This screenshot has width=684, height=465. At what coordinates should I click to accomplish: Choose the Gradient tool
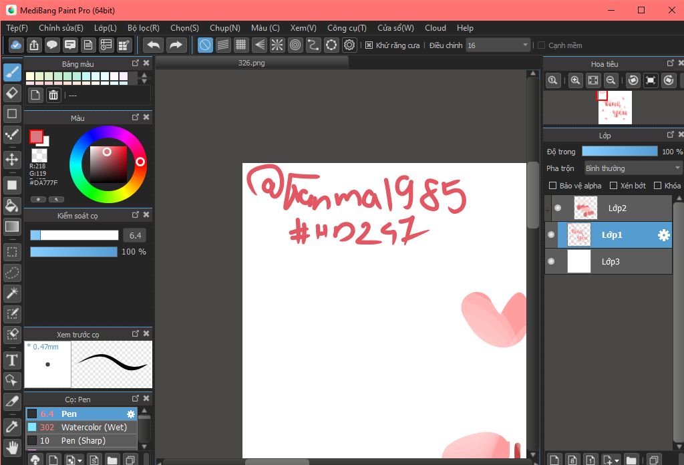12,226
